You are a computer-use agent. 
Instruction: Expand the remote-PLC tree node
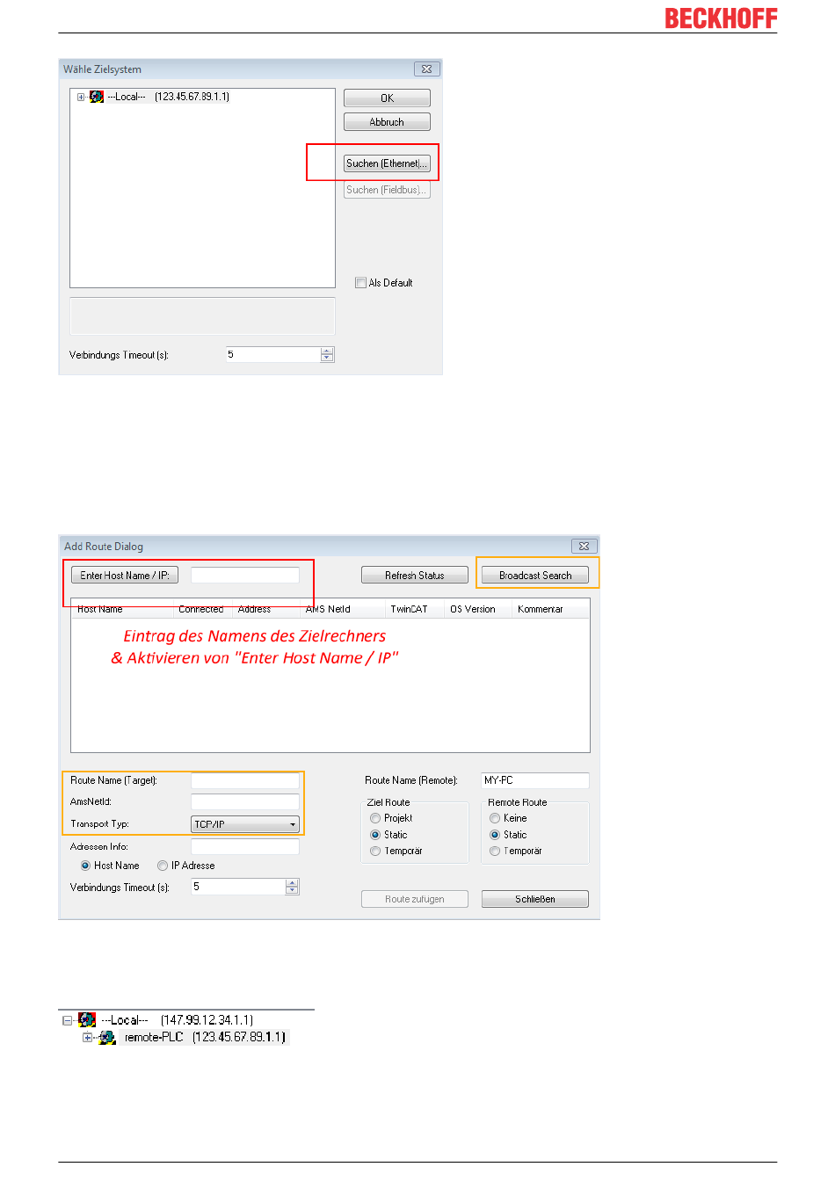coord(88,1038)
